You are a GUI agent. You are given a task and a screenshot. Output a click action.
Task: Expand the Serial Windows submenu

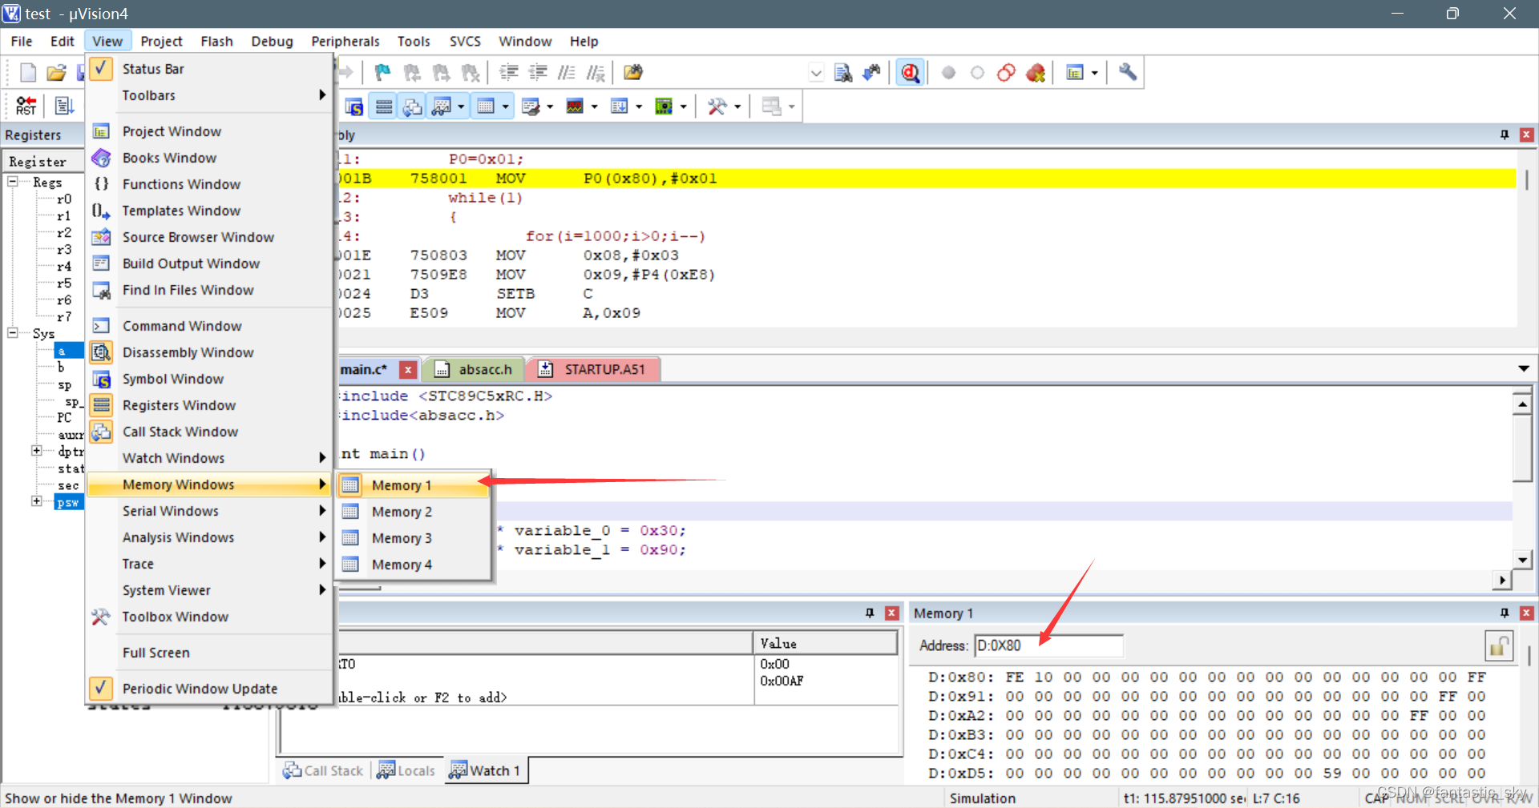(x=209, y=511)
